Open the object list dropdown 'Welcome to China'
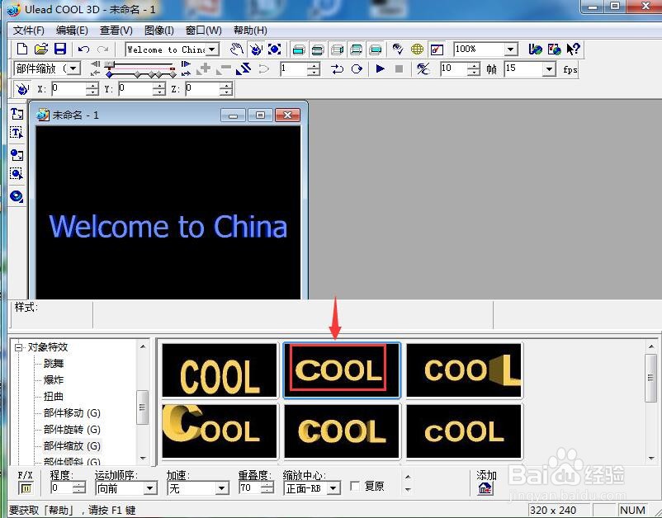662x518 pixels. click(213, 49)
